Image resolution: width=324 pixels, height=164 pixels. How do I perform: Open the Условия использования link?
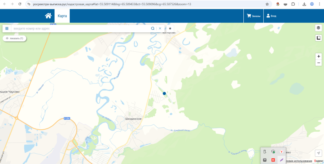299,161
